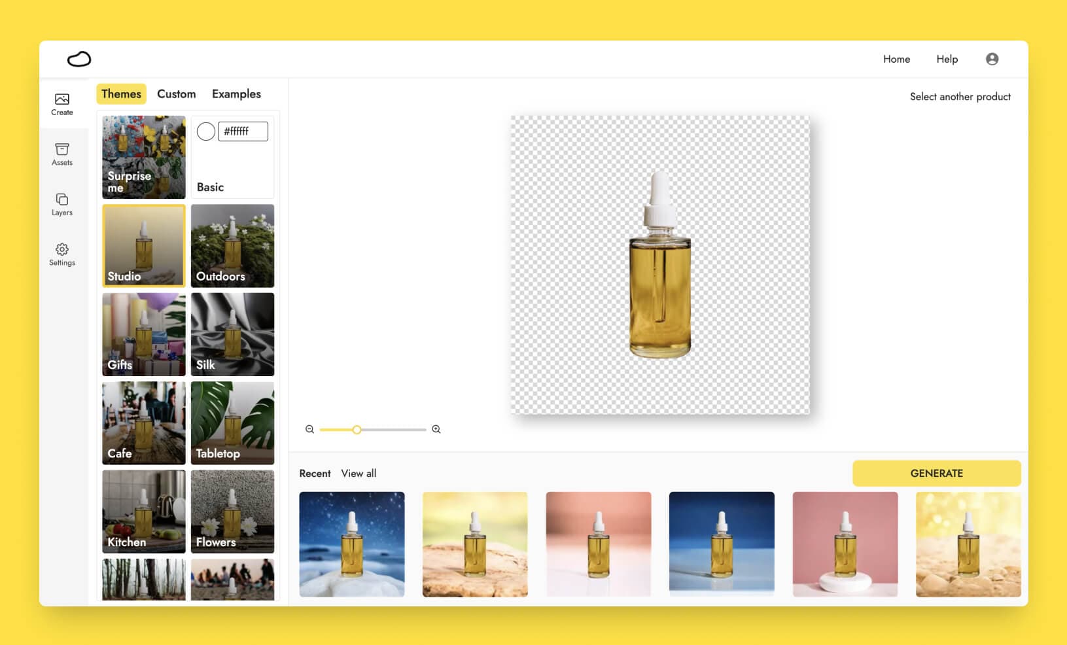Select the Surprise me theme
Image resolution: width=1067 pixels, height=645 pixels.
click(144, 157)
